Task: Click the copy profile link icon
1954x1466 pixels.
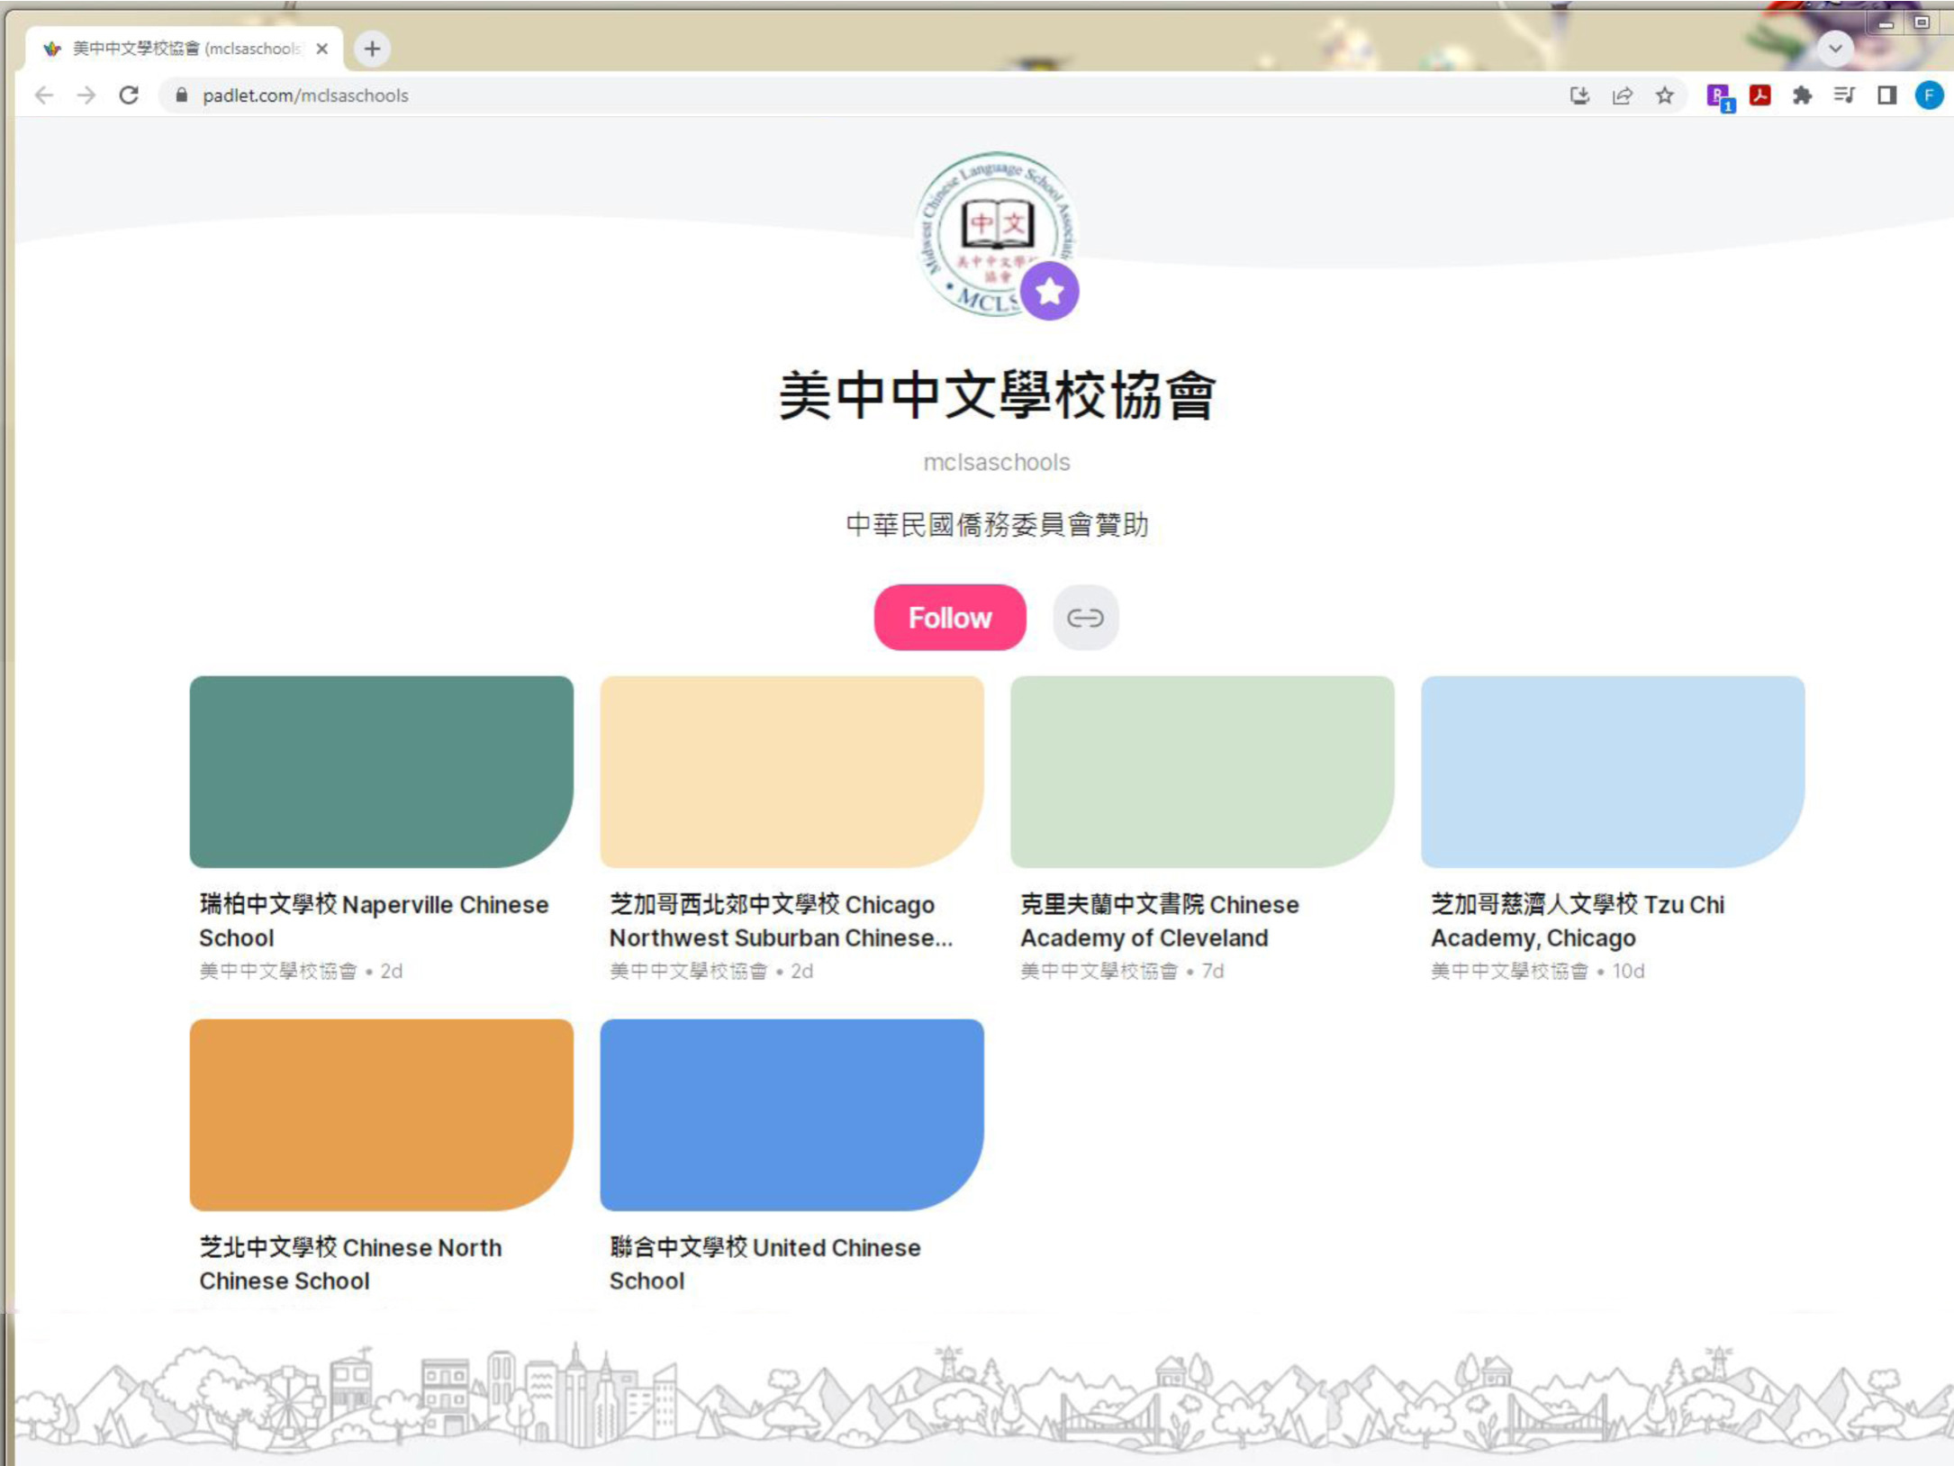Action: point(1085,618)
